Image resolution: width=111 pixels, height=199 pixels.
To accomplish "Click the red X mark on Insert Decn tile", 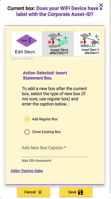I will [82, 42].
